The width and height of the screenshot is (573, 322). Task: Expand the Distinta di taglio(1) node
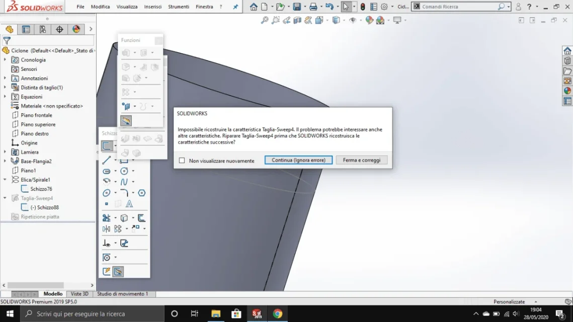5,88
